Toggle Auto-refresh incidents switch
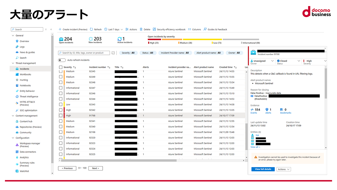337x190 pixels. 62,60
